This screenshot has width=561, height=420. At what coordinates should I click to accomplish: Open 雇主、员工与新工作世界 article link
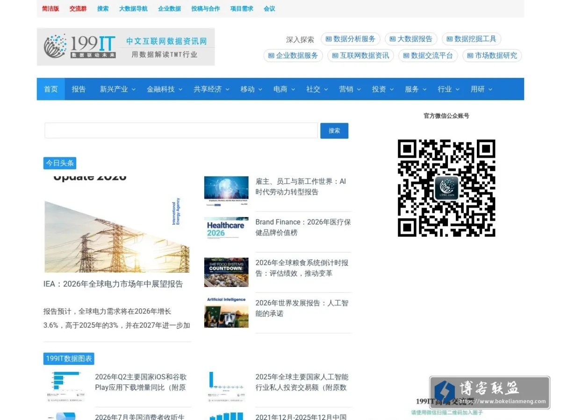[301, 187]
